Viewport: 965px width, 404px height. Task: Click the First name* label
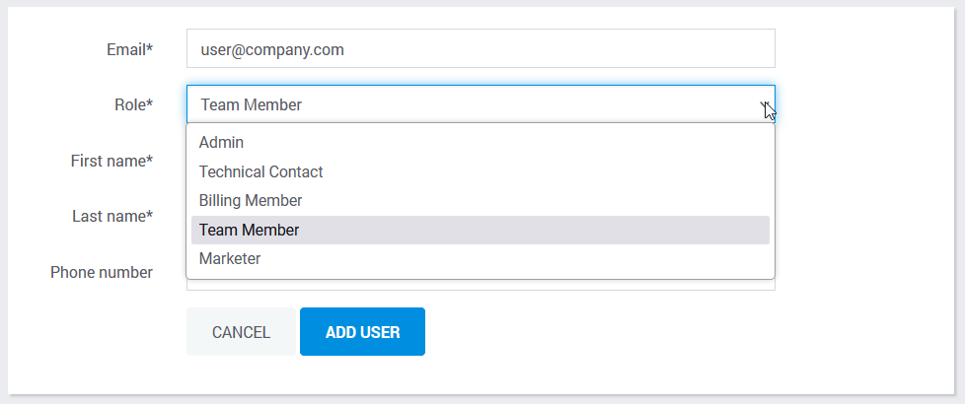[112, 162]
